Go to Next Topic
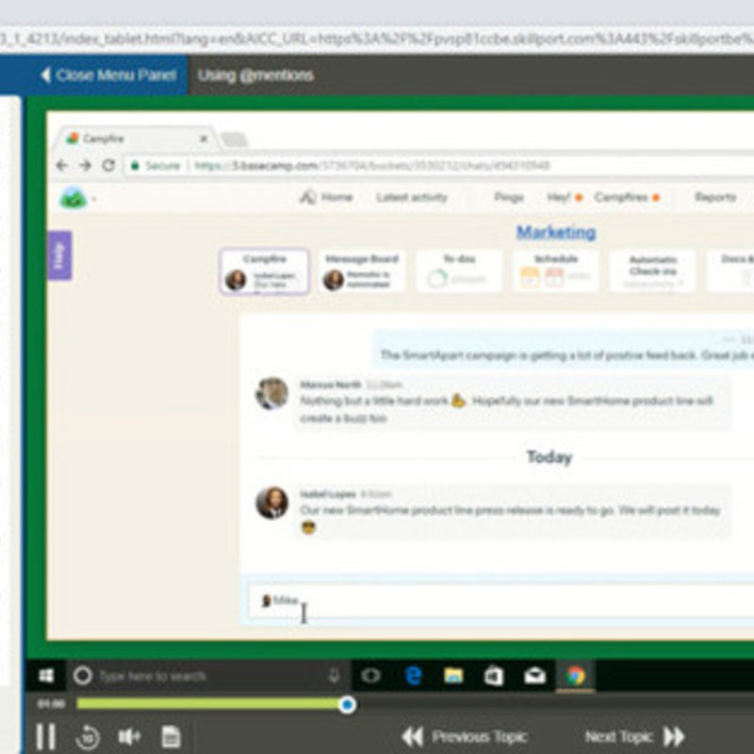This screenshot has width=754, height=754. [x=634, y=736]
